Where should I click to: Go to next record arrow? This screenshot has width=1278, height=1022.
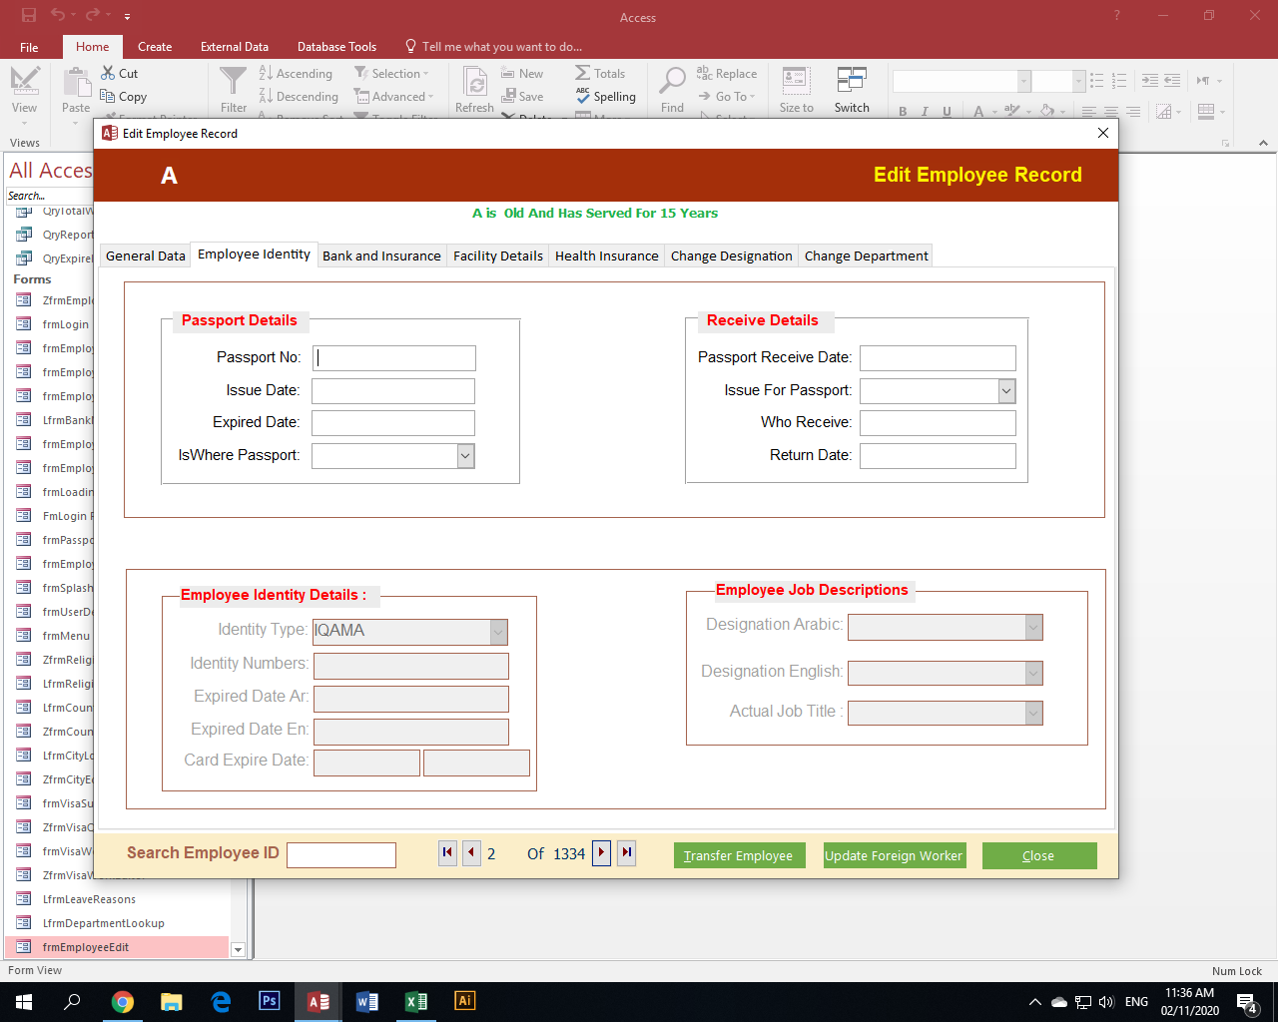[601, 852]
